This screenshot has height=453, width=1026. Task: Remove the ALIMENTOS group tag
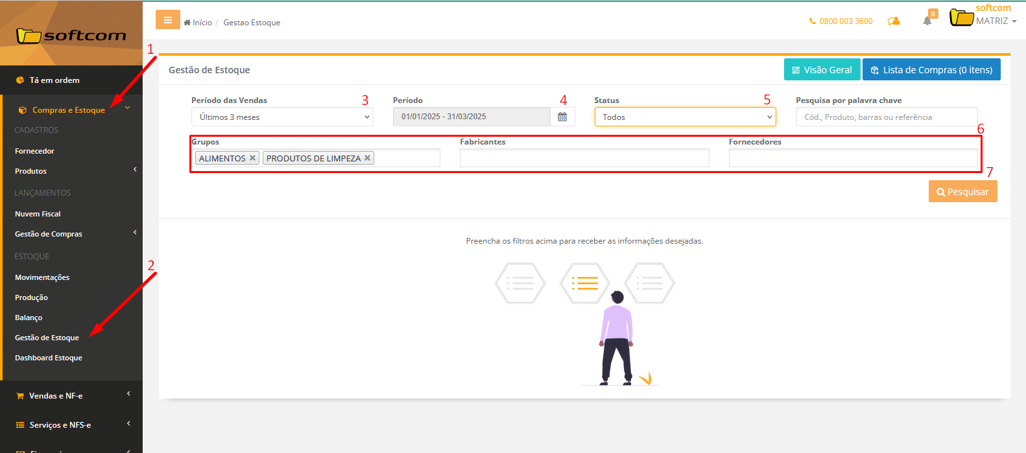[253, 158]
